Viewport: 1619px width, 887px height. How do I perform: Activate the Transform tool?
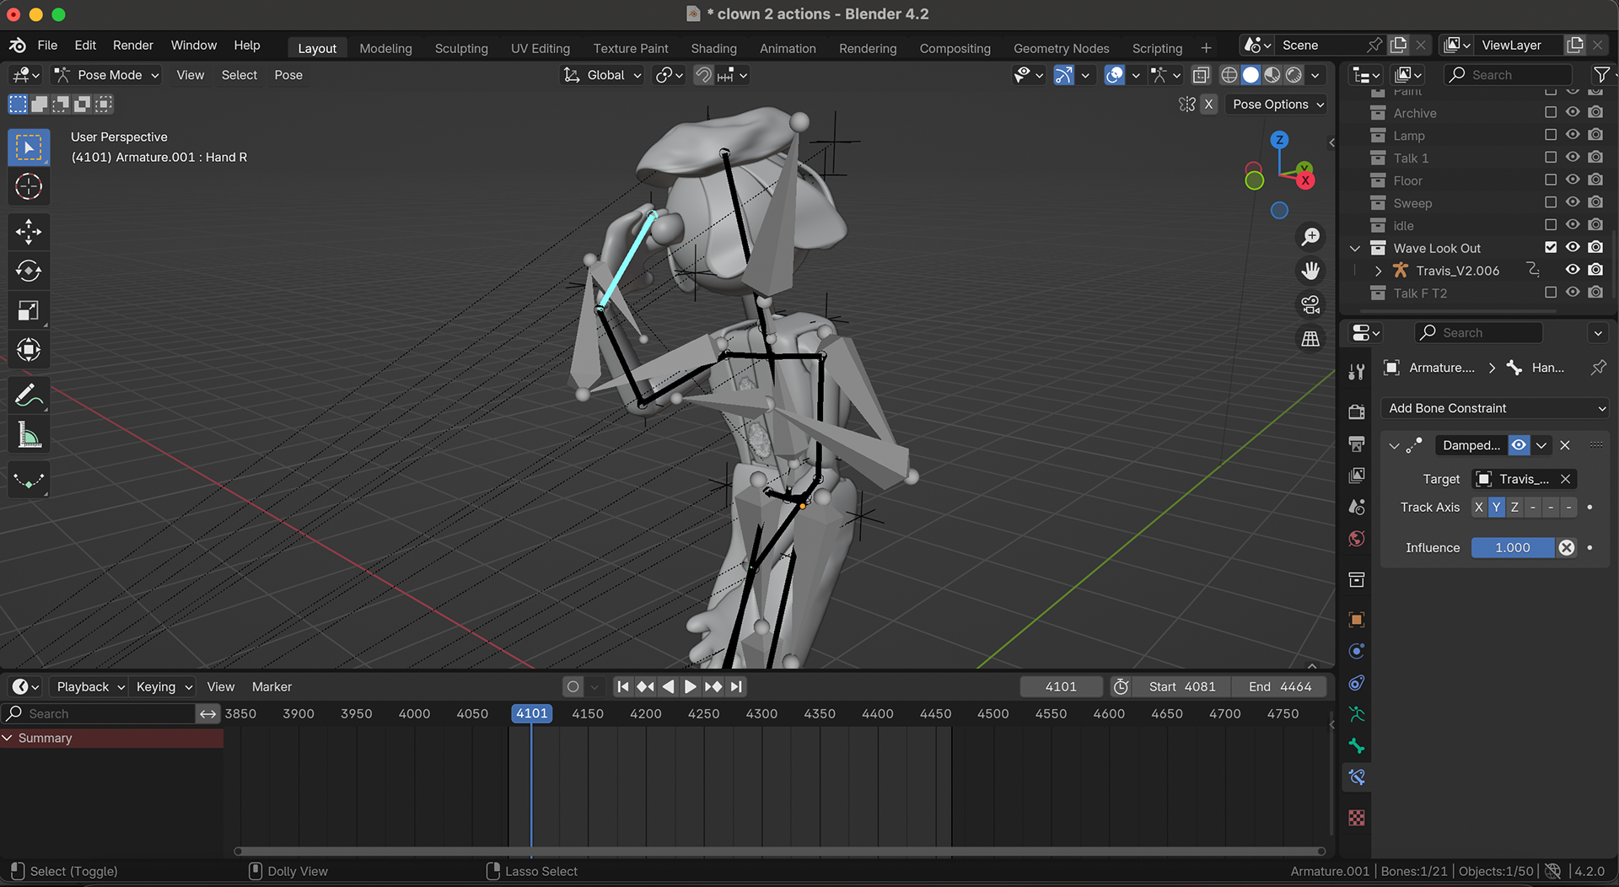click(x=29, y=349)
